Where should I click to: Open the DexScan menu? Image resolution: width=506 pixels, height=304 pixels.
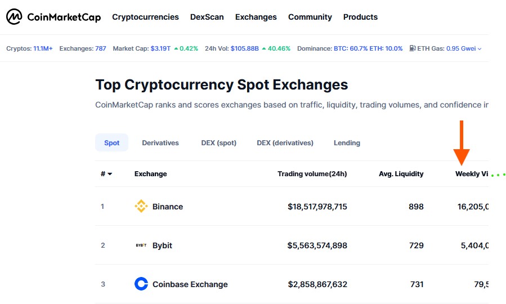click(x=207, y=17)
